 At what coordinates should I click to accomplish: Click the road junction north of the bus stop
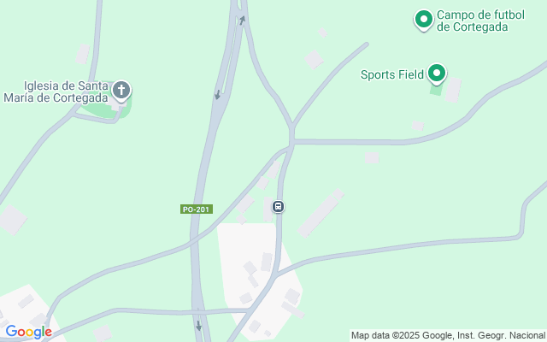click(291, 141)
